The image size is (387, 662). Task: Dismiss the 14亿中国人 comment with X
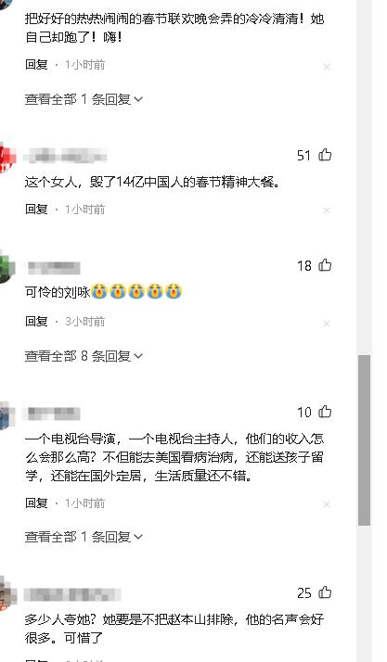tap(327, 210)
